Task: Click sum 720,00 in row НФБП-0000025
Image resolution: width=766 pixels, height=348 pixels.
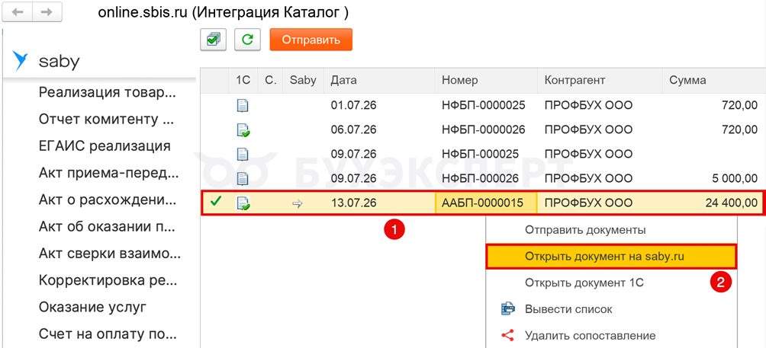Action: pyautogui.click(x=741, y=105)
